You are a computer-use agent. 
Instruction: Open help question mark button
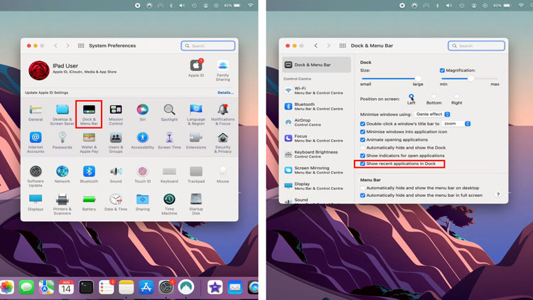pos(498,195)
